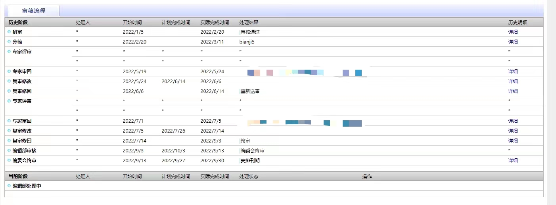The image size is (556, 205).
Task: Click the 初审 stage name
Action: 17,32
